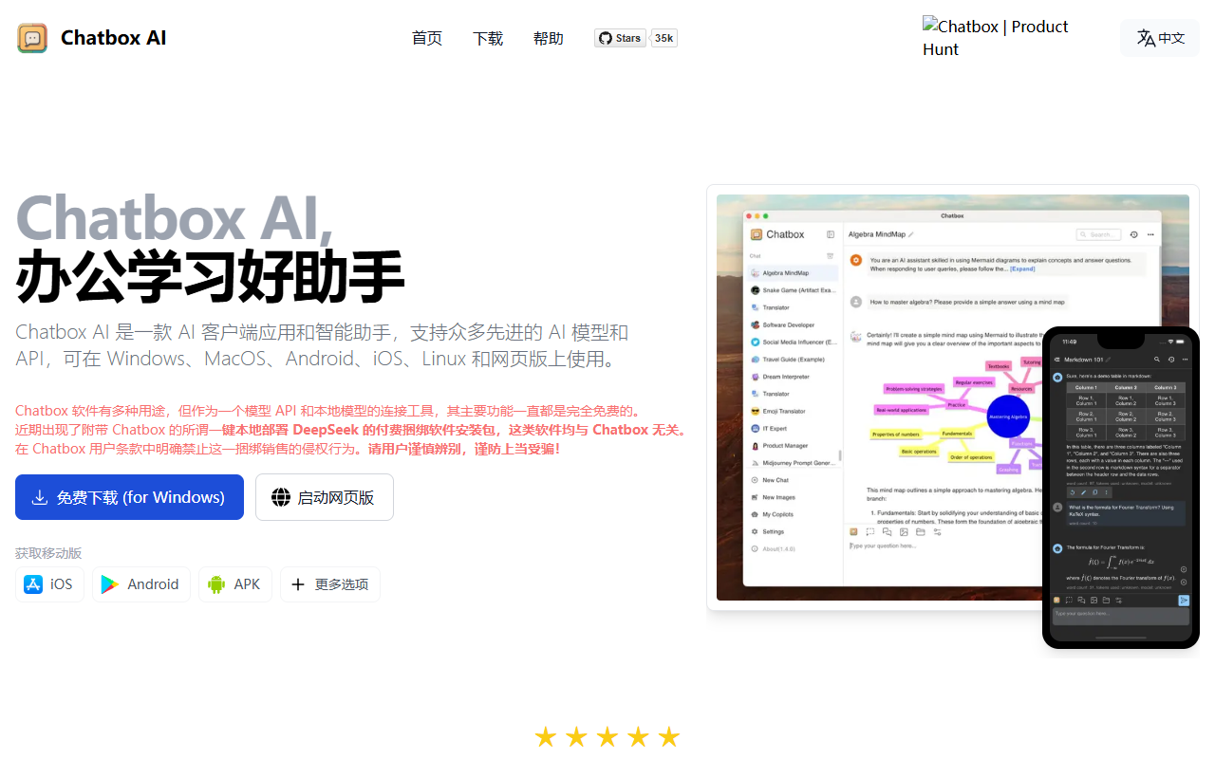This screenshot has width=1215, height=759.
Task: Click blue send button in phone mockup
Action: [x=1184, y=601]
